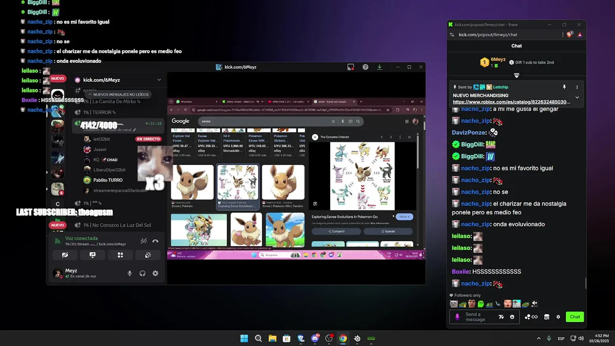Screen dimensions: 615x346
Task: Turn on camera in Discord voice panel
Action: (x=65, y=255)
